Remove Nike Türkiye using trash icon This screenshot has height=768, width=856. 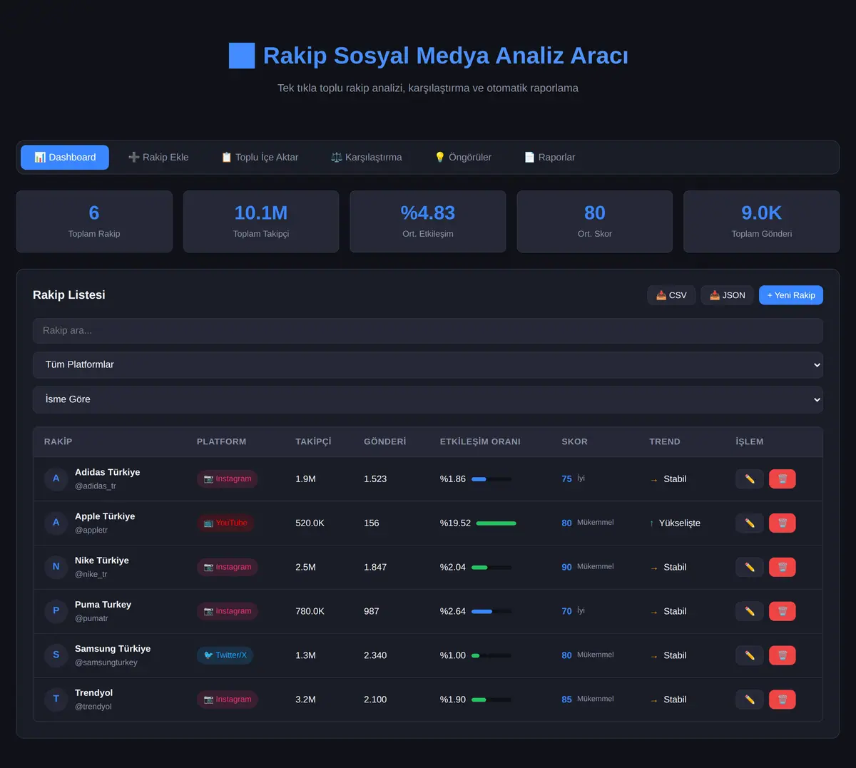[783, 568]
